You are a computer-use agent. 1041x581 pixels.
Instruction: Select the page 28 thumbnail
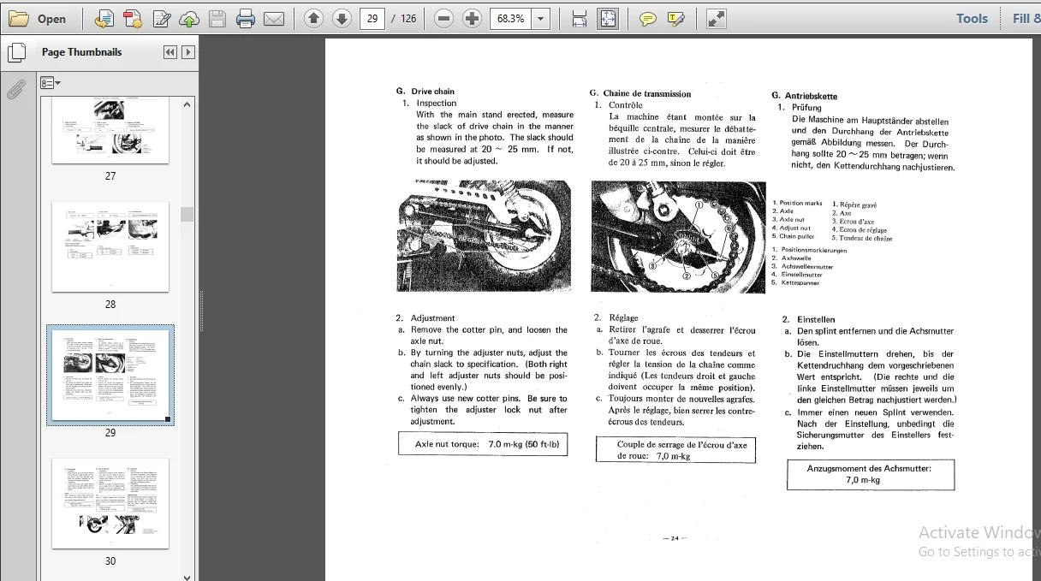pos(110,247)
